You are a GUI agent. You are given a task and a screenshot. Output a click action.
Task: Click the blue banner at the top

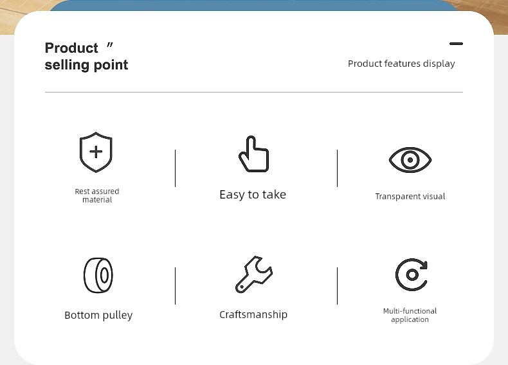[253, 5]
